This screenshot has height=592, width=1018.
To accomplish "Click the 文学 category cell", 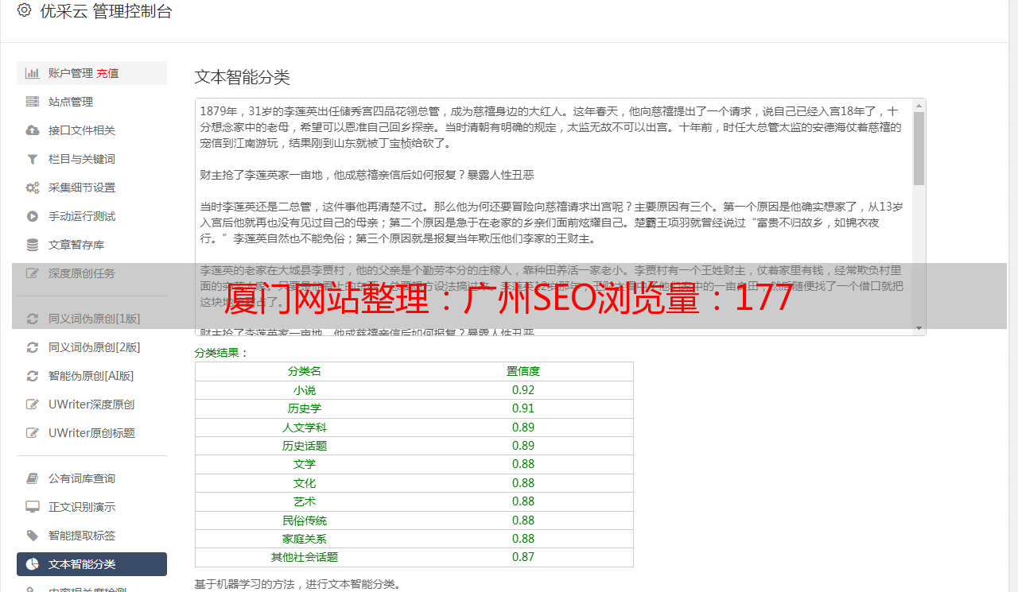I will pos(305,464).
